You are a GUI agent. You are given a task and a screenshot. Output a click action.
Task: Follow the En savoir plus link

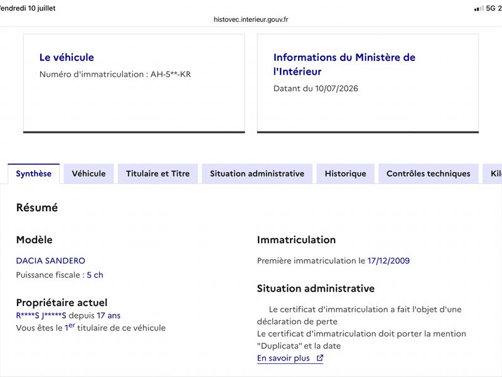coord(284,358)
